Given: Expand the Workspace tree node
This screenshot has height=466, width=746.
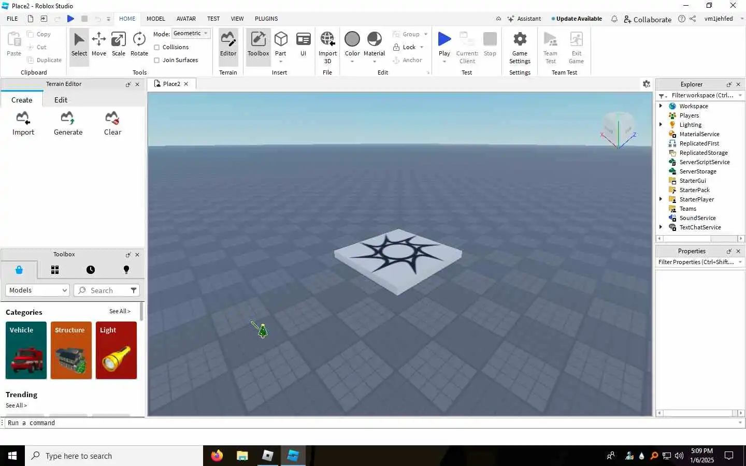Looking at the screenshot, I should tap(661, 106).
